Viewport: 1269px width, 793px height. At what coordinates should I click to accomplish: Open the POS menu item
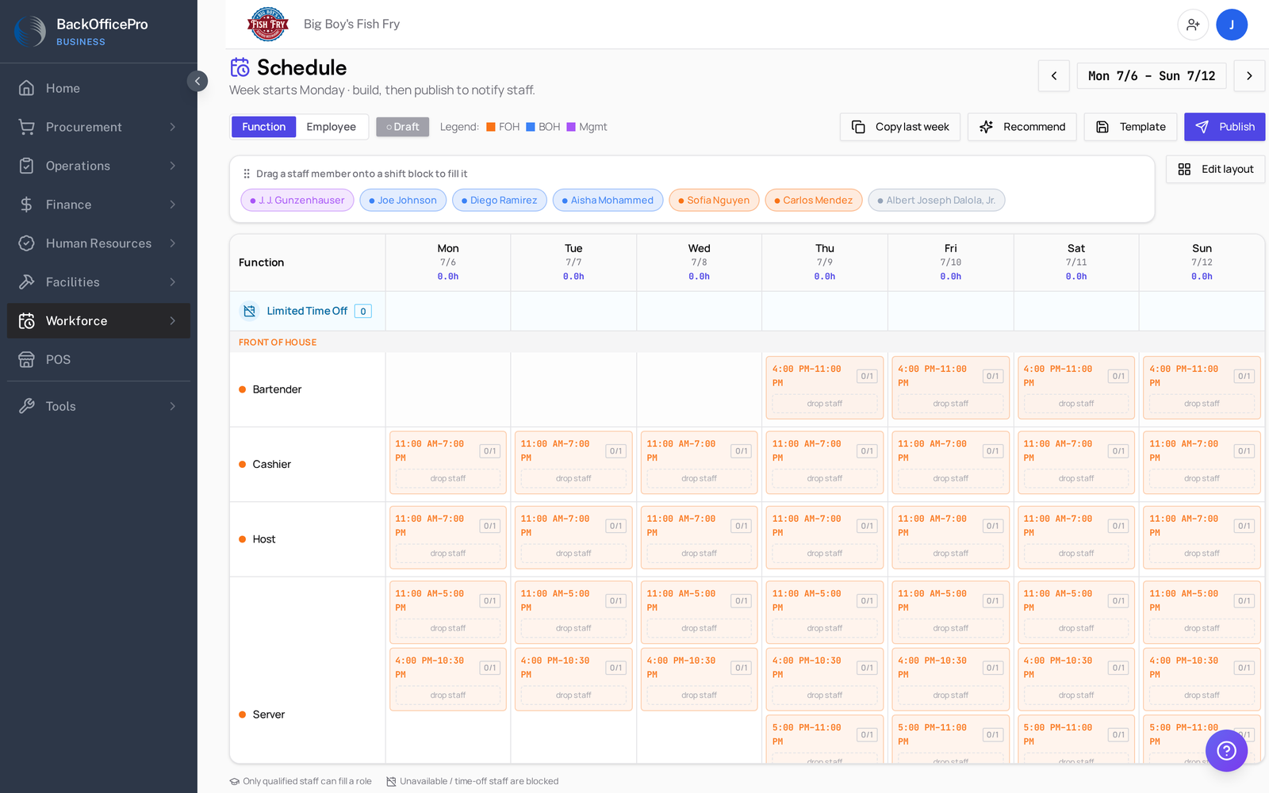98,360
